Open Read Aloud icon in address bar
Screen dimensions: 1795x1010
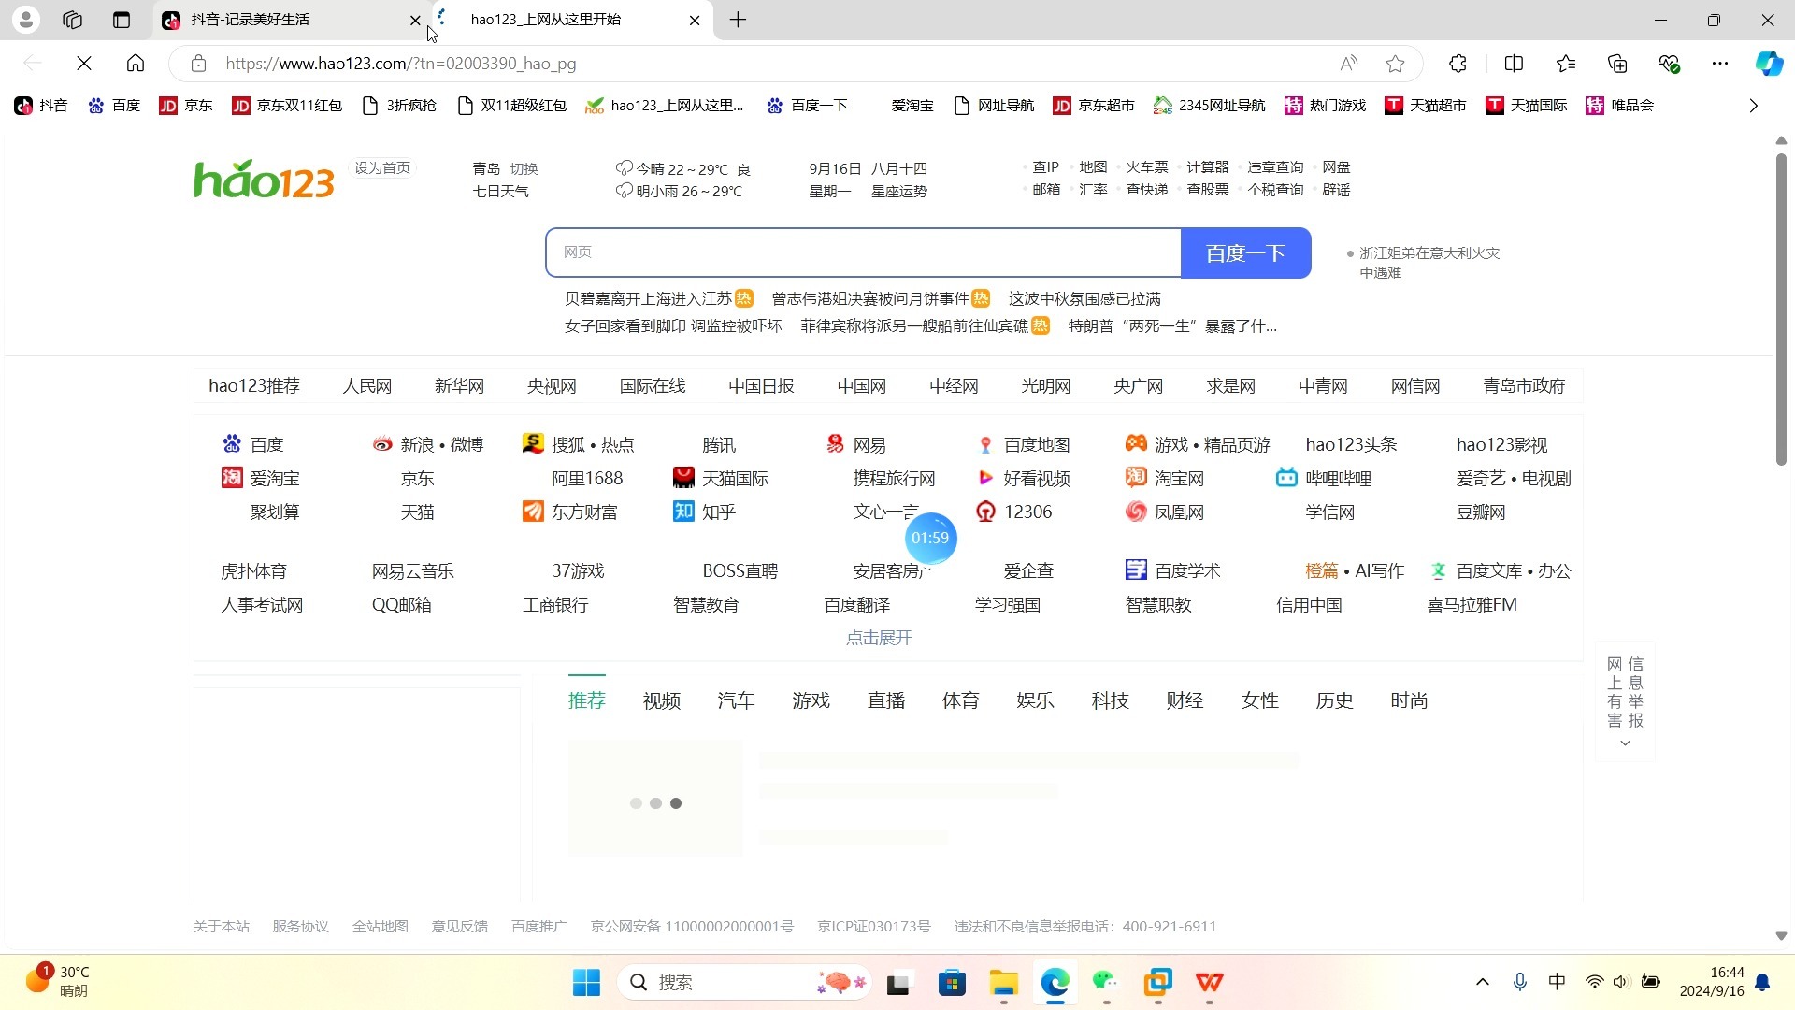(1348, 64)
